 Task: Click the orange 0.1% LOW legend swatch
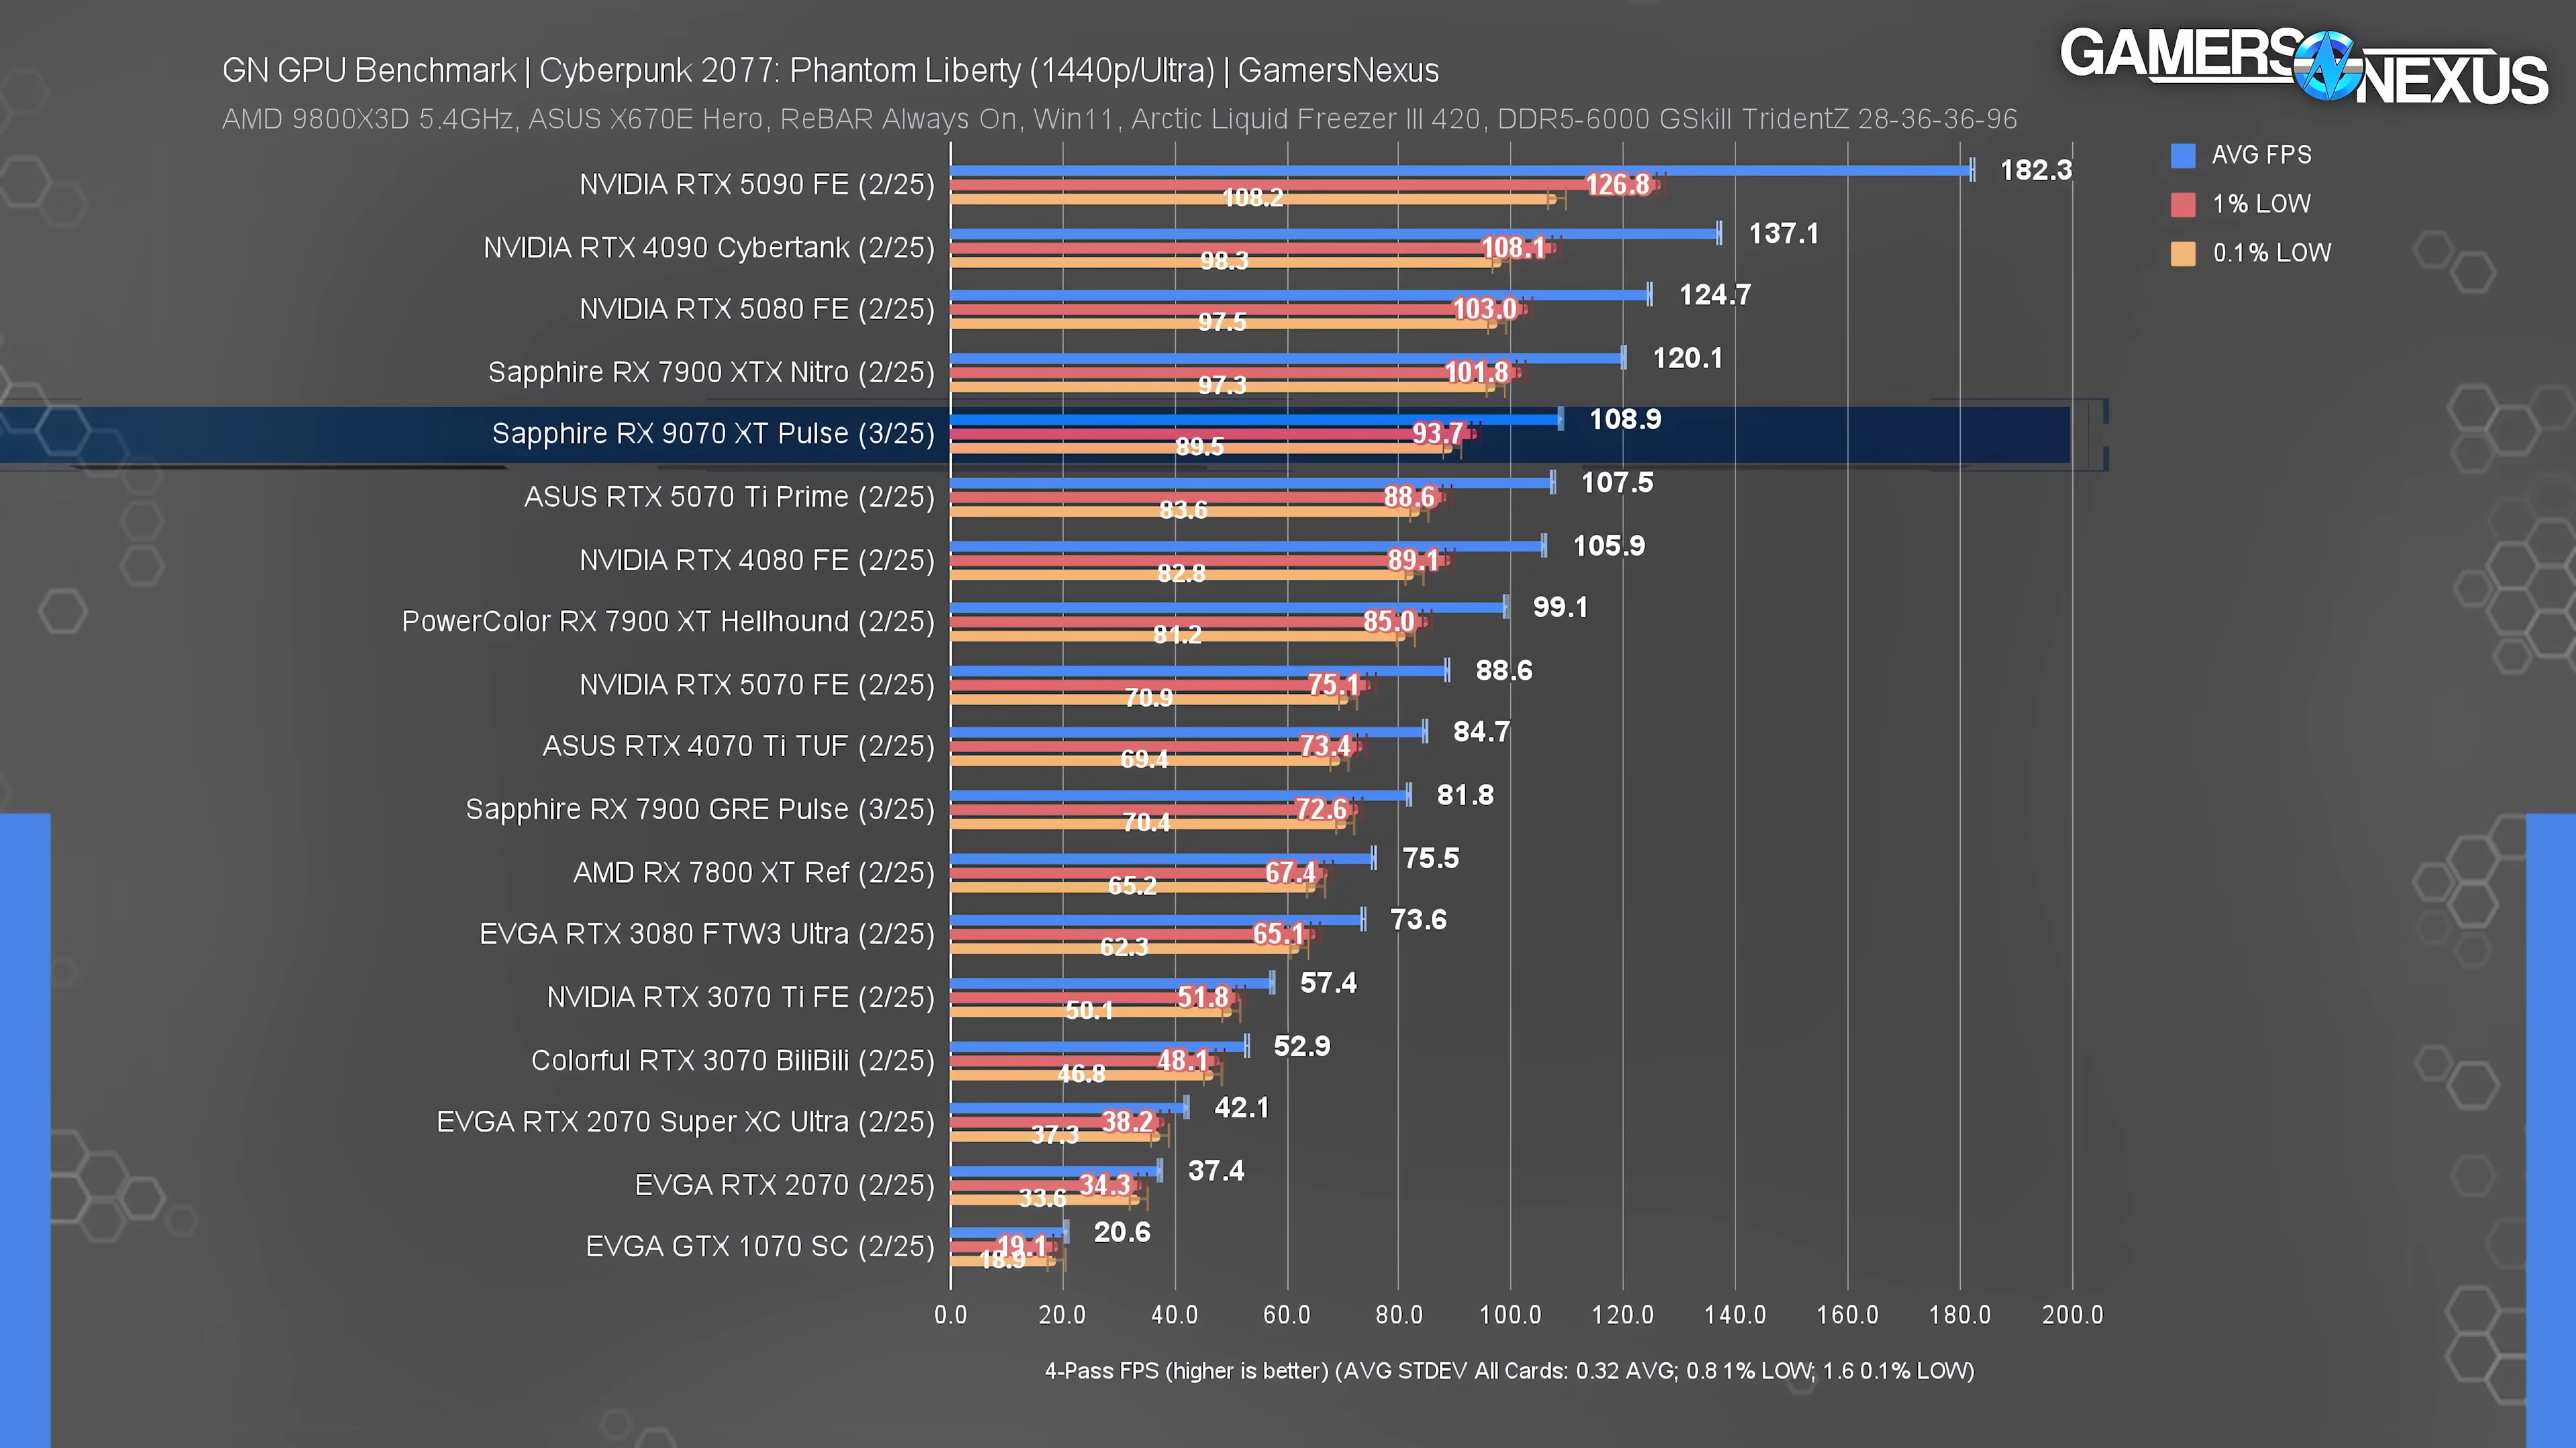click(x=2183, y=253)
